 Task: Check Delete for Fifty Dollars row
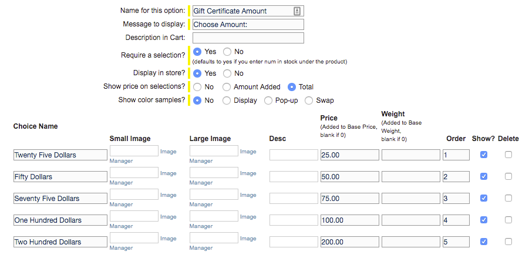(508, 176)
